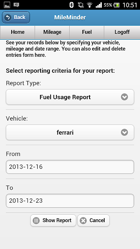Viewport: 140px width, 249px height.
Task: Tap the screen rotation status icon
Action: (x=80, y=5)
